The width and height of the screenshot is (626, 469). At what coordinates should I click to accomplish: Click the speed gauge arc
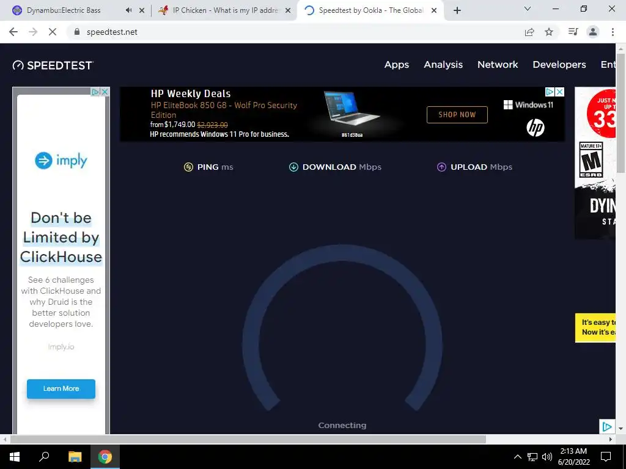click(342, 328)
